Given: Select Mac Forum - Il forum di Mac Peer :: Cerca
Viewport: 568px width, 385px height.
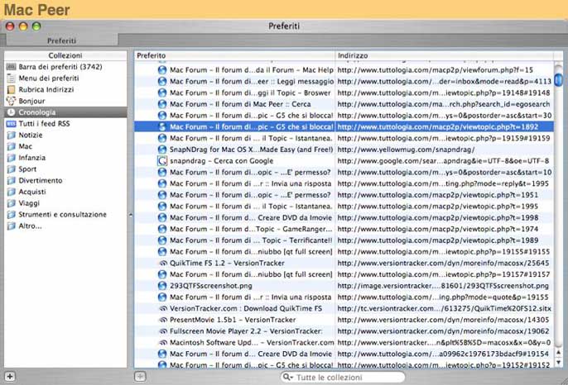Looking at the screenshot, I should click(x=240, y=104).
